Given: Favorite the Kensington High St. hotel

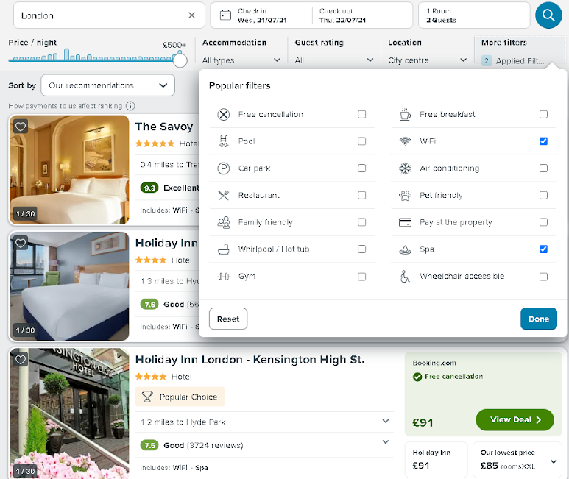Looking at the screenshot, I should 21,359.
